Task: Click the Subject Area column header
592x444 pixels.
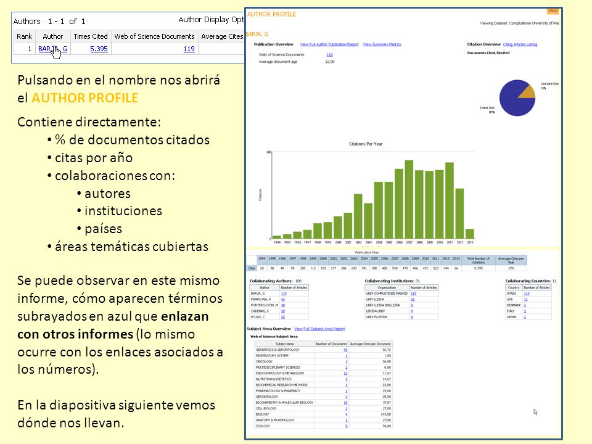Action: coord(285,344)
